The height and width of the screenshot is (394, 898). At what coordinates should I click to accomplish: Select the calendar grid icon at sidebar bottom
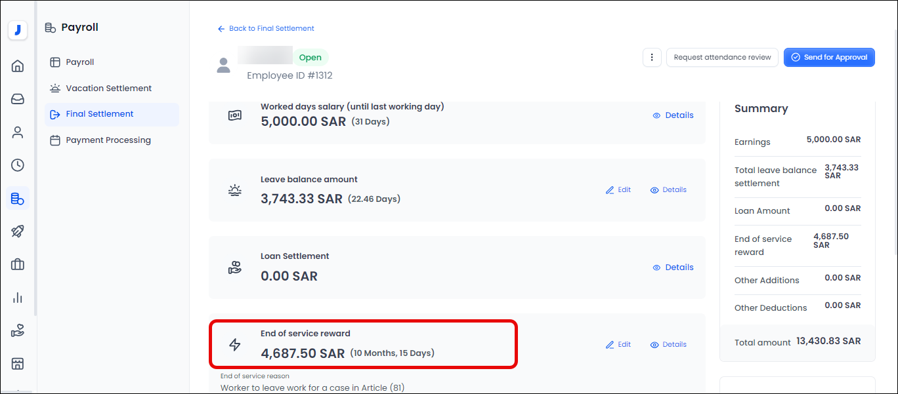(x=17, y=363)
